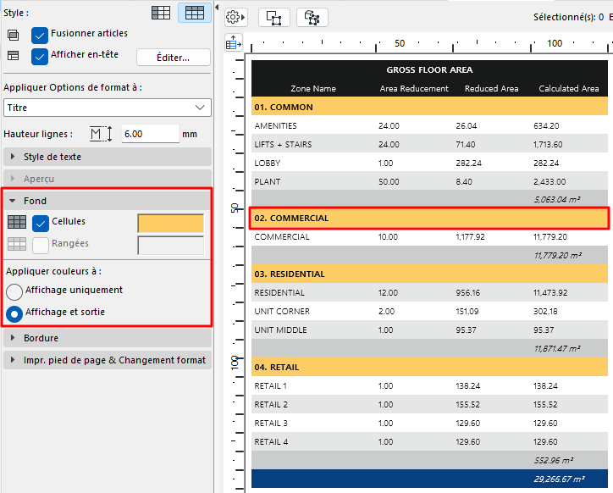Click the row height icon beside Hauteur lignes
613x493 pixels.
pos(101,134)
